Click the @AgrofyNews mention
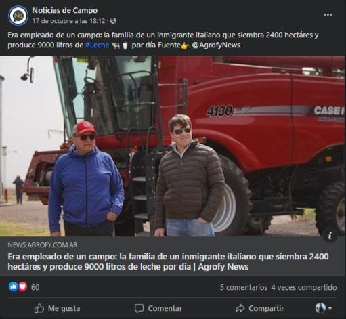 click(216, 45)
